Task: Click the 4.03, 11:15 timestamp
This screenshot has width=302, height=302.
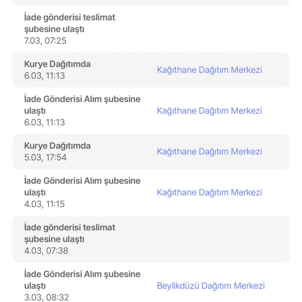Action: (44, 204)
